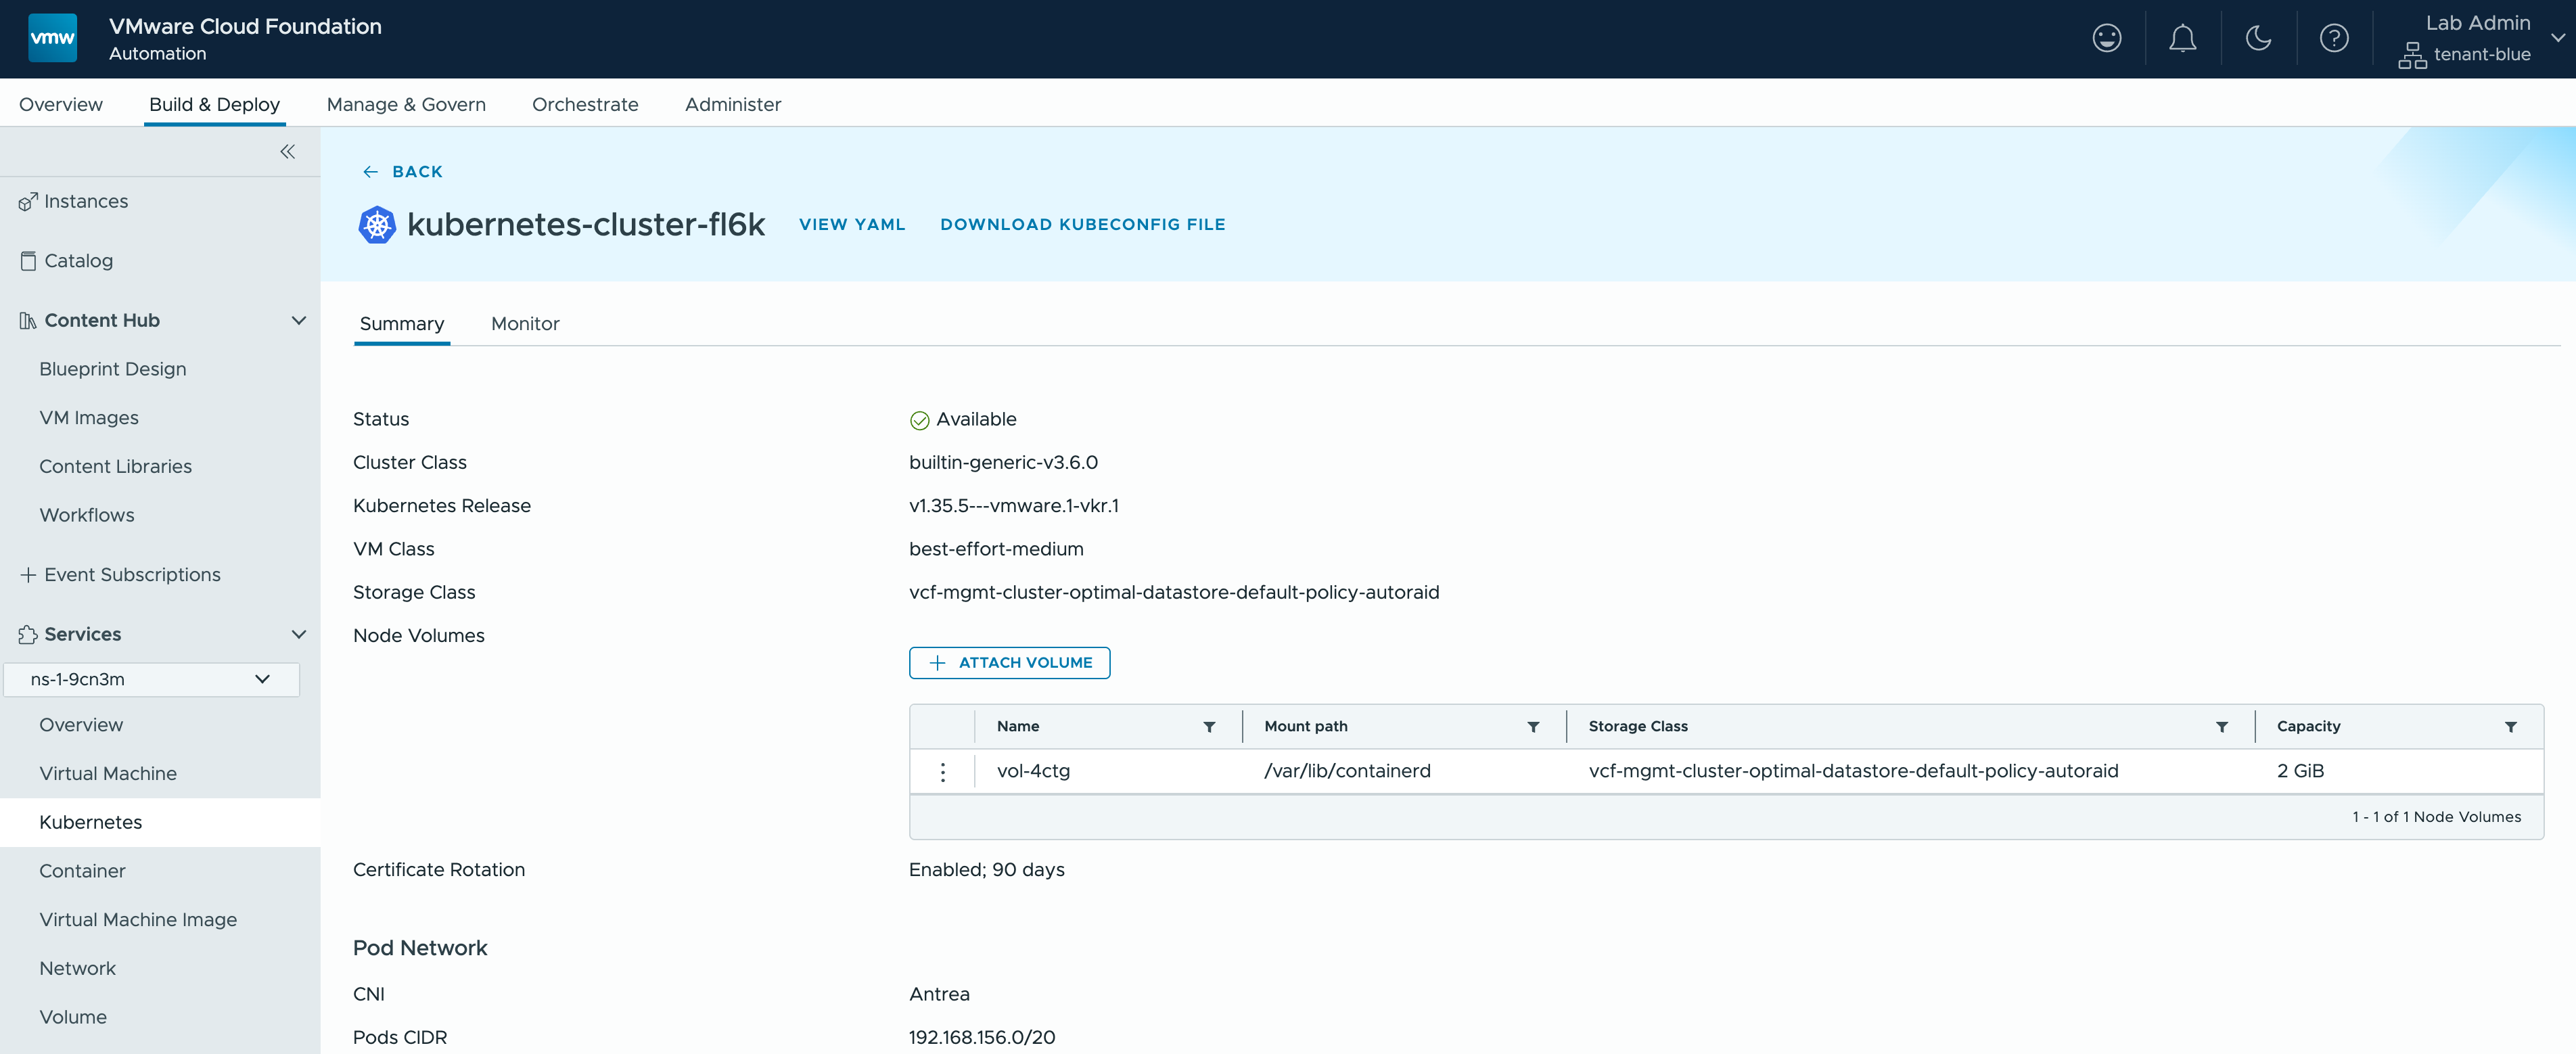Open Instances in the sidebar

[86, 201]
